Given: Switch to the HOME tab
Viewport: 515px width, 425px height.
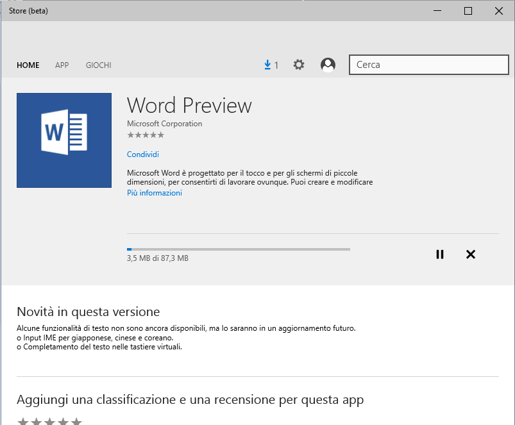Looking at the screenshot, I should [x=28, y=65].
